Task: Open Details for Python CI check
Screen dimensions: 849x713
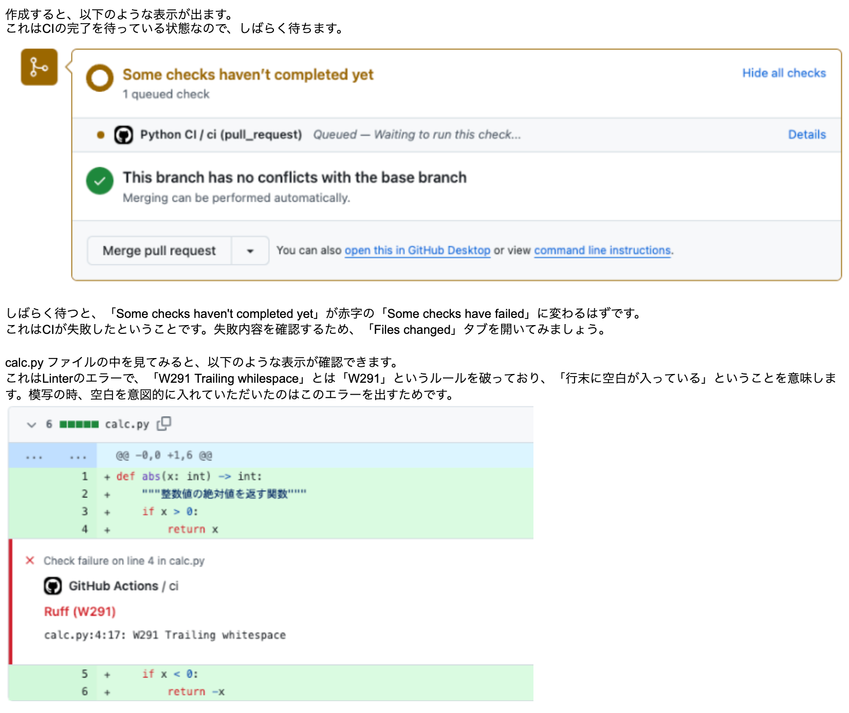Action: [807, 135]
